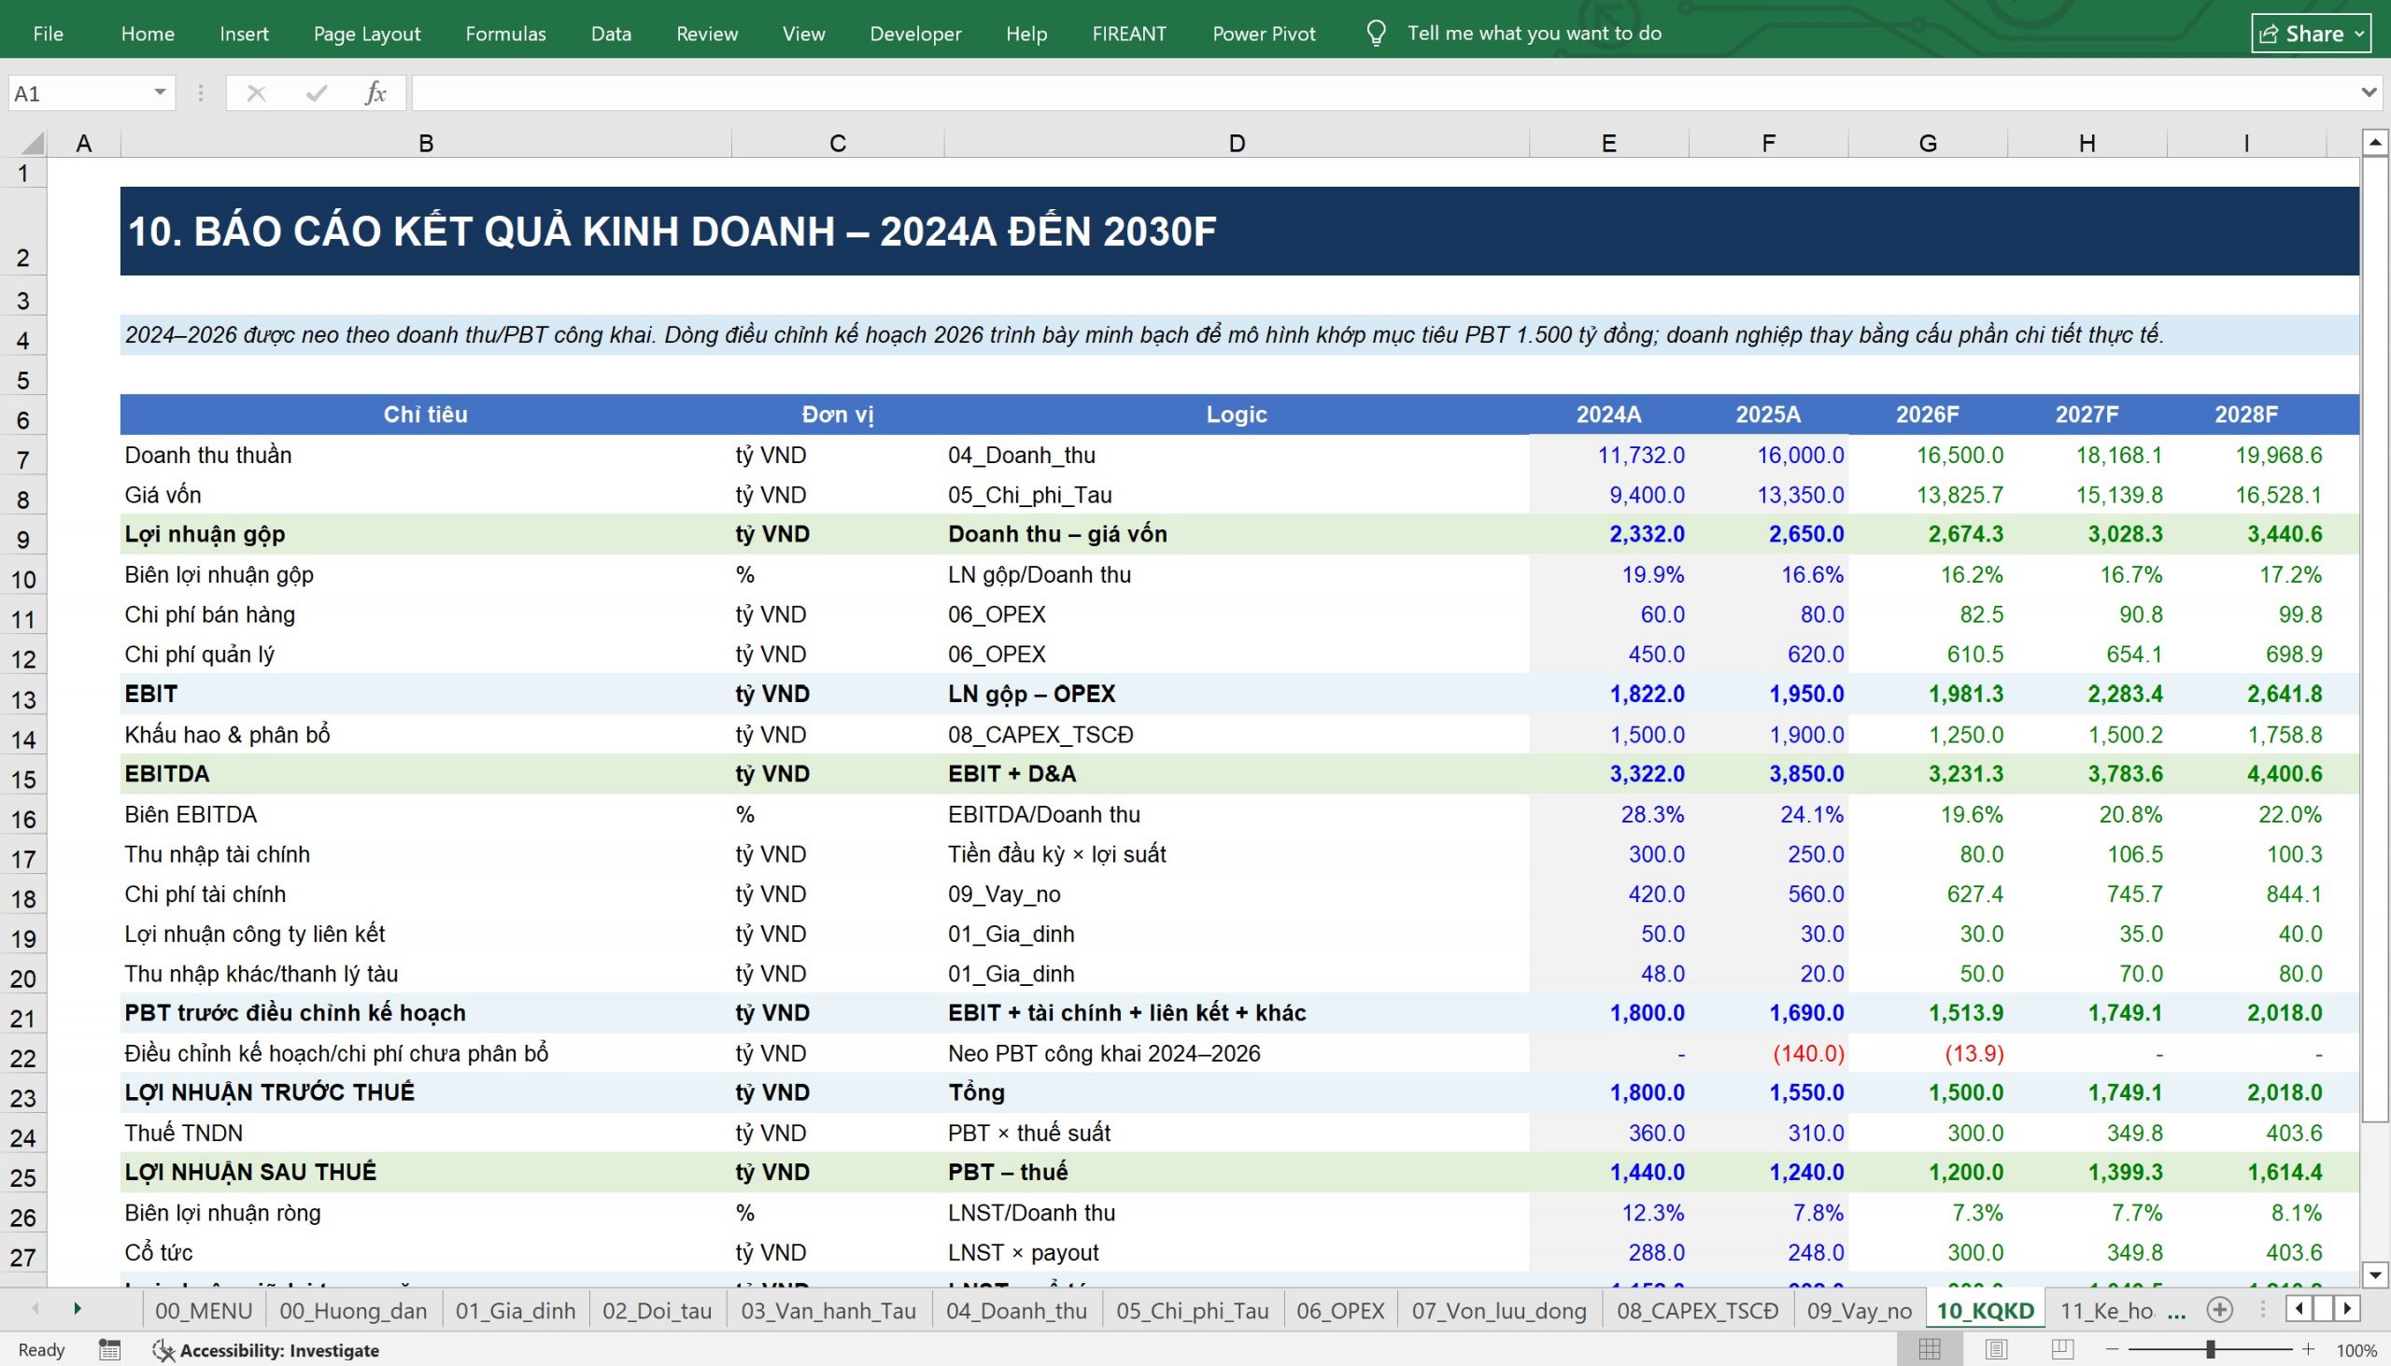Click the vertical scrollbar down arrow
This screenshot has height=1366, width=2391.
[x=2374, y=1274]
